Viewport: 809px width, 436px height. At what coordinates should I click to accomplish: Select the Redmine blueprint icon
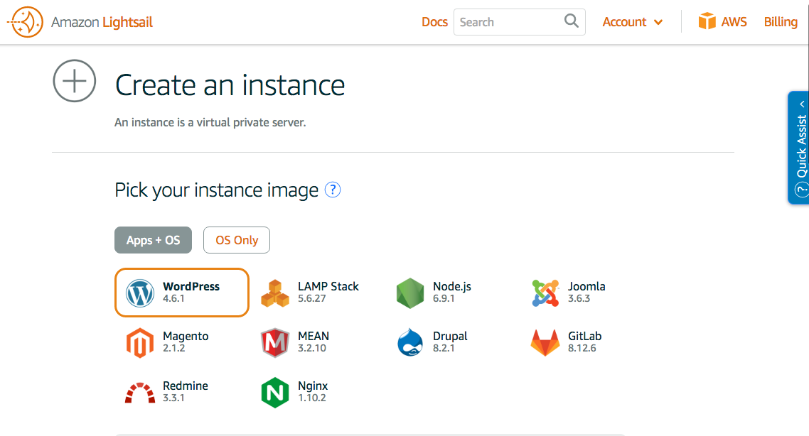pos(140,393)
